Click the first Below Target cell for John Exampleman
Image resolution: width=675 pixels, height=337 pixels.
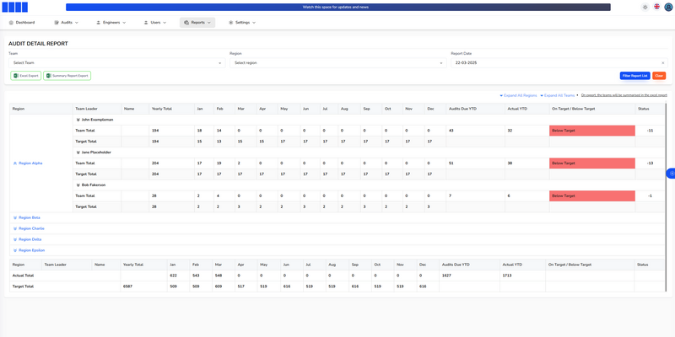592,131
